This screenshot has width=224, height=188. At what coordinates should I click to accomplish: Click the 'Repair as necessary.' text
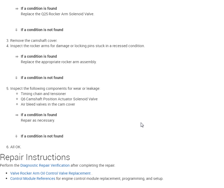[x=38, y=120]
